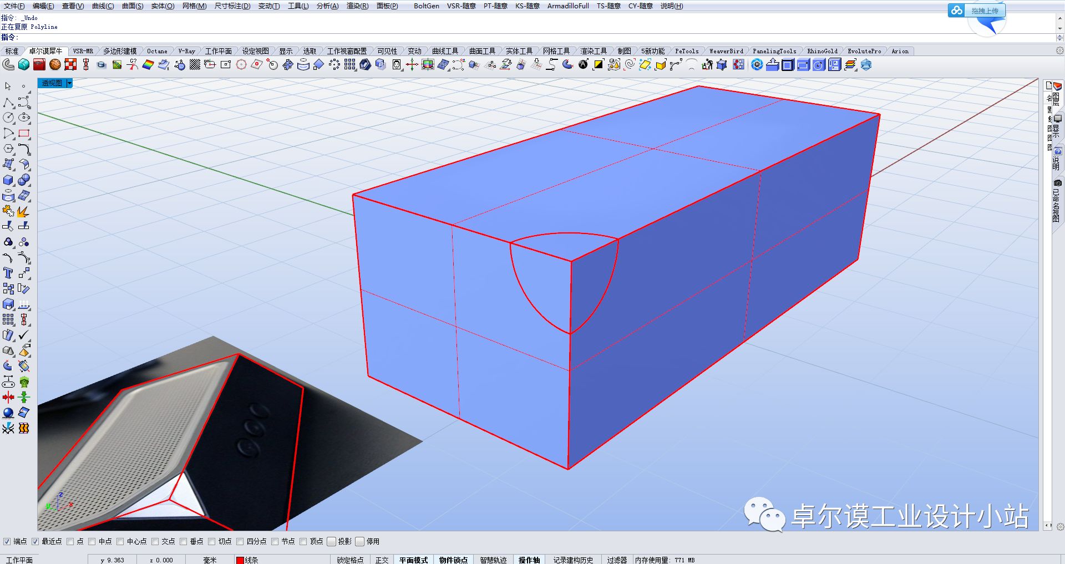This screenshot has height=564, width=1065.
Task: Select the Ellipse tool in left toolbar
Action: point(24,118)
